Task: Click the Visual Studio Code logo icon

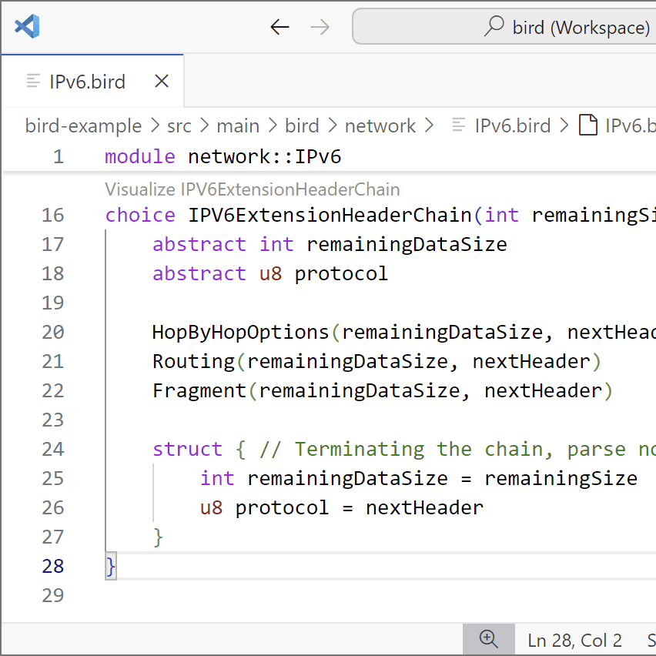Action: [27, 26]
